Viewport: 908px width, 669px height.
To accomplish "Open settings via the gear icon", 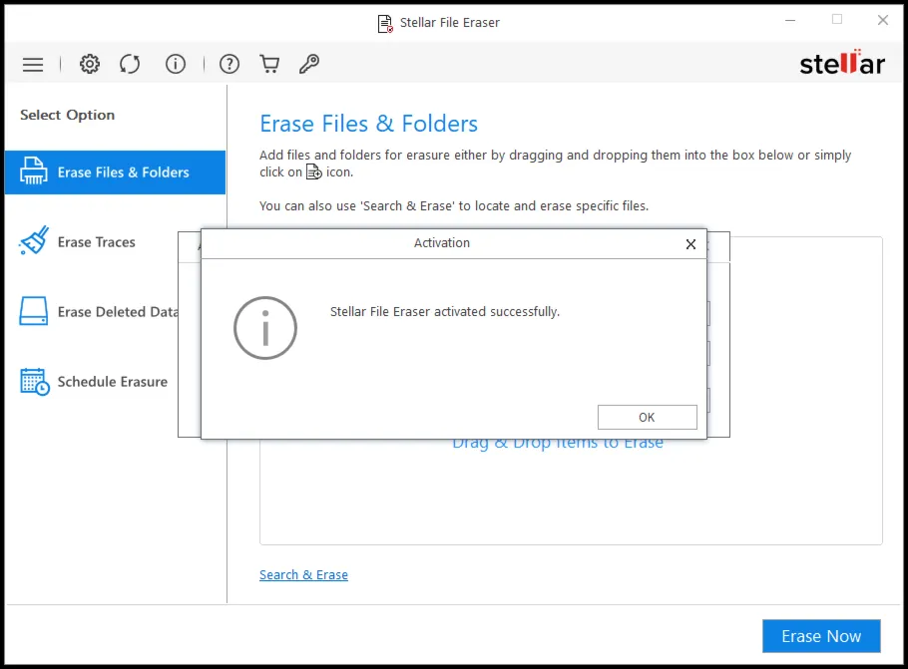I will (89, 64).
